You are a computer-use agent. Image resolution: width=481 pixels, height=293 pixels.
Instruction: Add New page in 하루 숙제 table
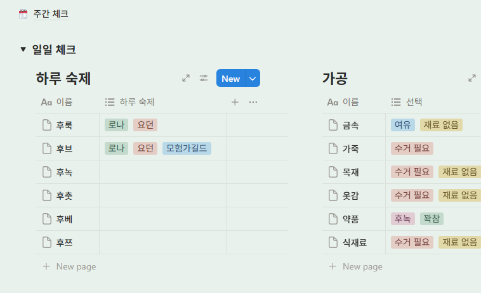[70, 266]
